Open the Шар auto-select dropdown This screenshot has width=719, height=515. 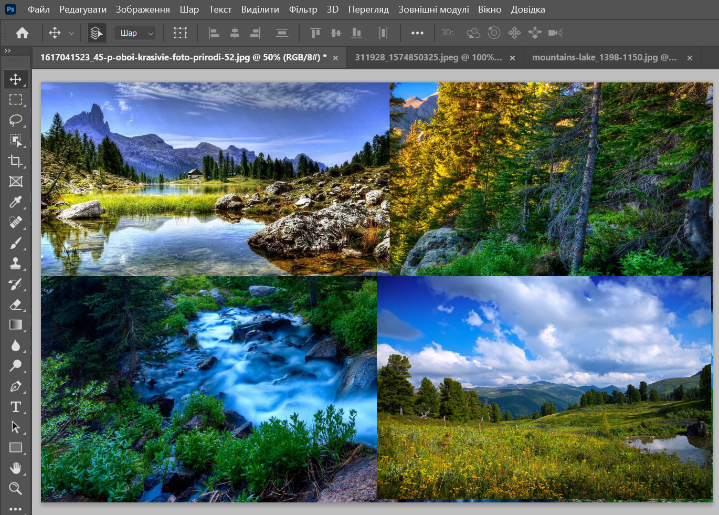coord(135,33)
